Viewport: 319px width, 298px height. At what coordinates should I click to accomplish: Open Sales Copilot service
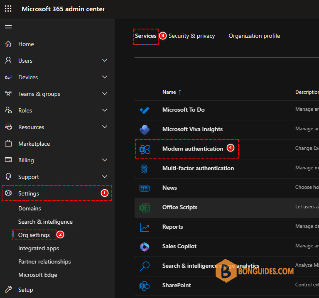(x=179, y=246)
